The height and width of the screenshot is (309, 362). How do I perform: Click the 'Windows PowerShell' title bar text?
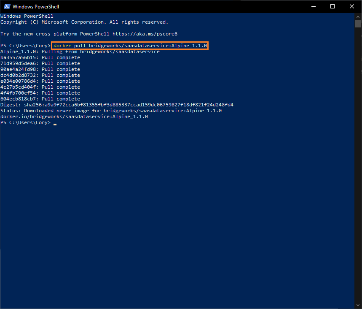[36, 7]
